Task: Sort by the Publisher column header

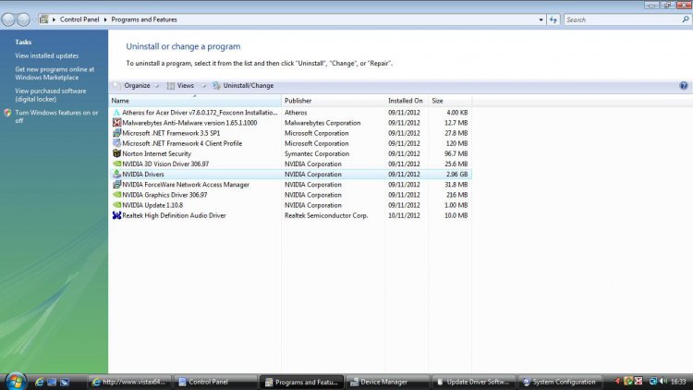Action: tap(334, 101)
